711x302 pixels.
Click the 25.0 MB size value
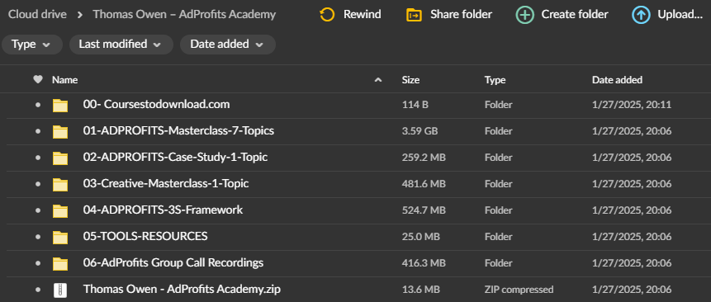coord(420,236)
